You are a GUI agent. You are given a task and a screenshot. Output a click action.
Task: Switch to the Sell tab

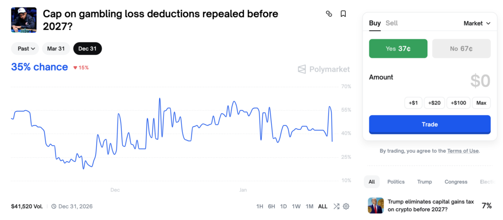[391, 23]
